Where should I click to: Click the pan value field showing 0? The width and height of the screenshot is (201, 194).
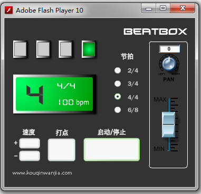click(x=169, y=49)
